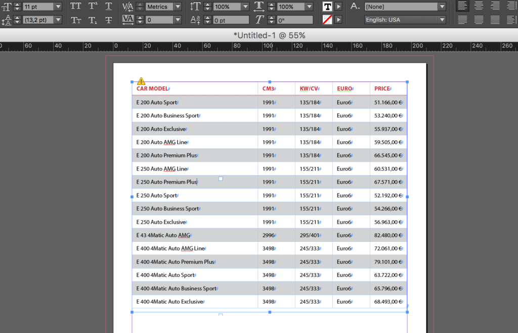Image resolution: width=518 pixels, height=333 pixels.
Task: Click the skew (false italic) icon
Action: click(259, 20)
